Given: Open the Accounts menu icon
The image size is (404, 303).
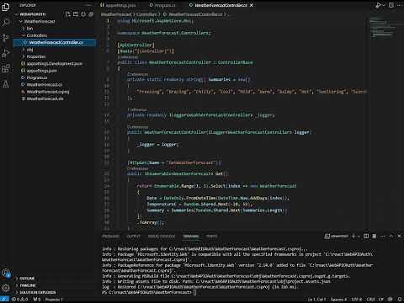Looking at the screenshot, I should [x=6, y=273].
